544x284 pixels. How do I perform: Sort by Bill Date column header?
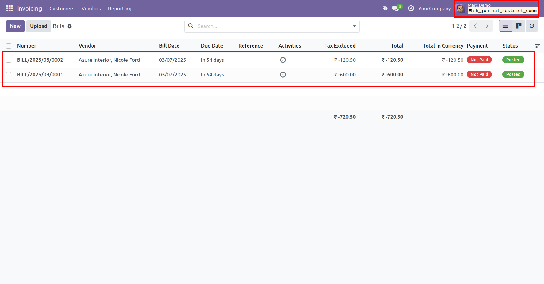pos(169,46)
